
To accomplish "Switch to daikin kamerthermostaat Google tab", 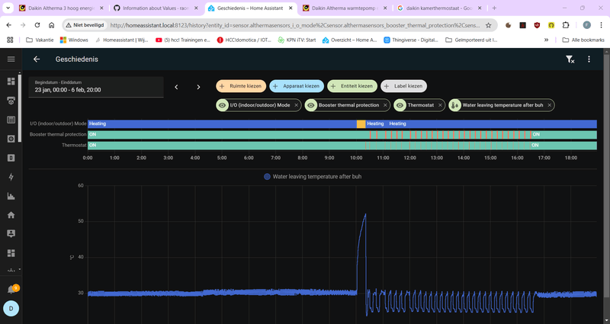I will (440, 8).
